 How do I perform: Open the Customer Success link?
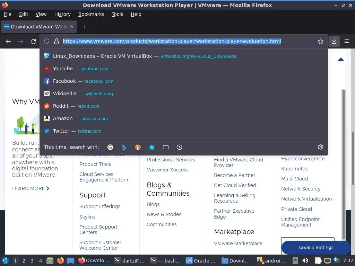167,170
